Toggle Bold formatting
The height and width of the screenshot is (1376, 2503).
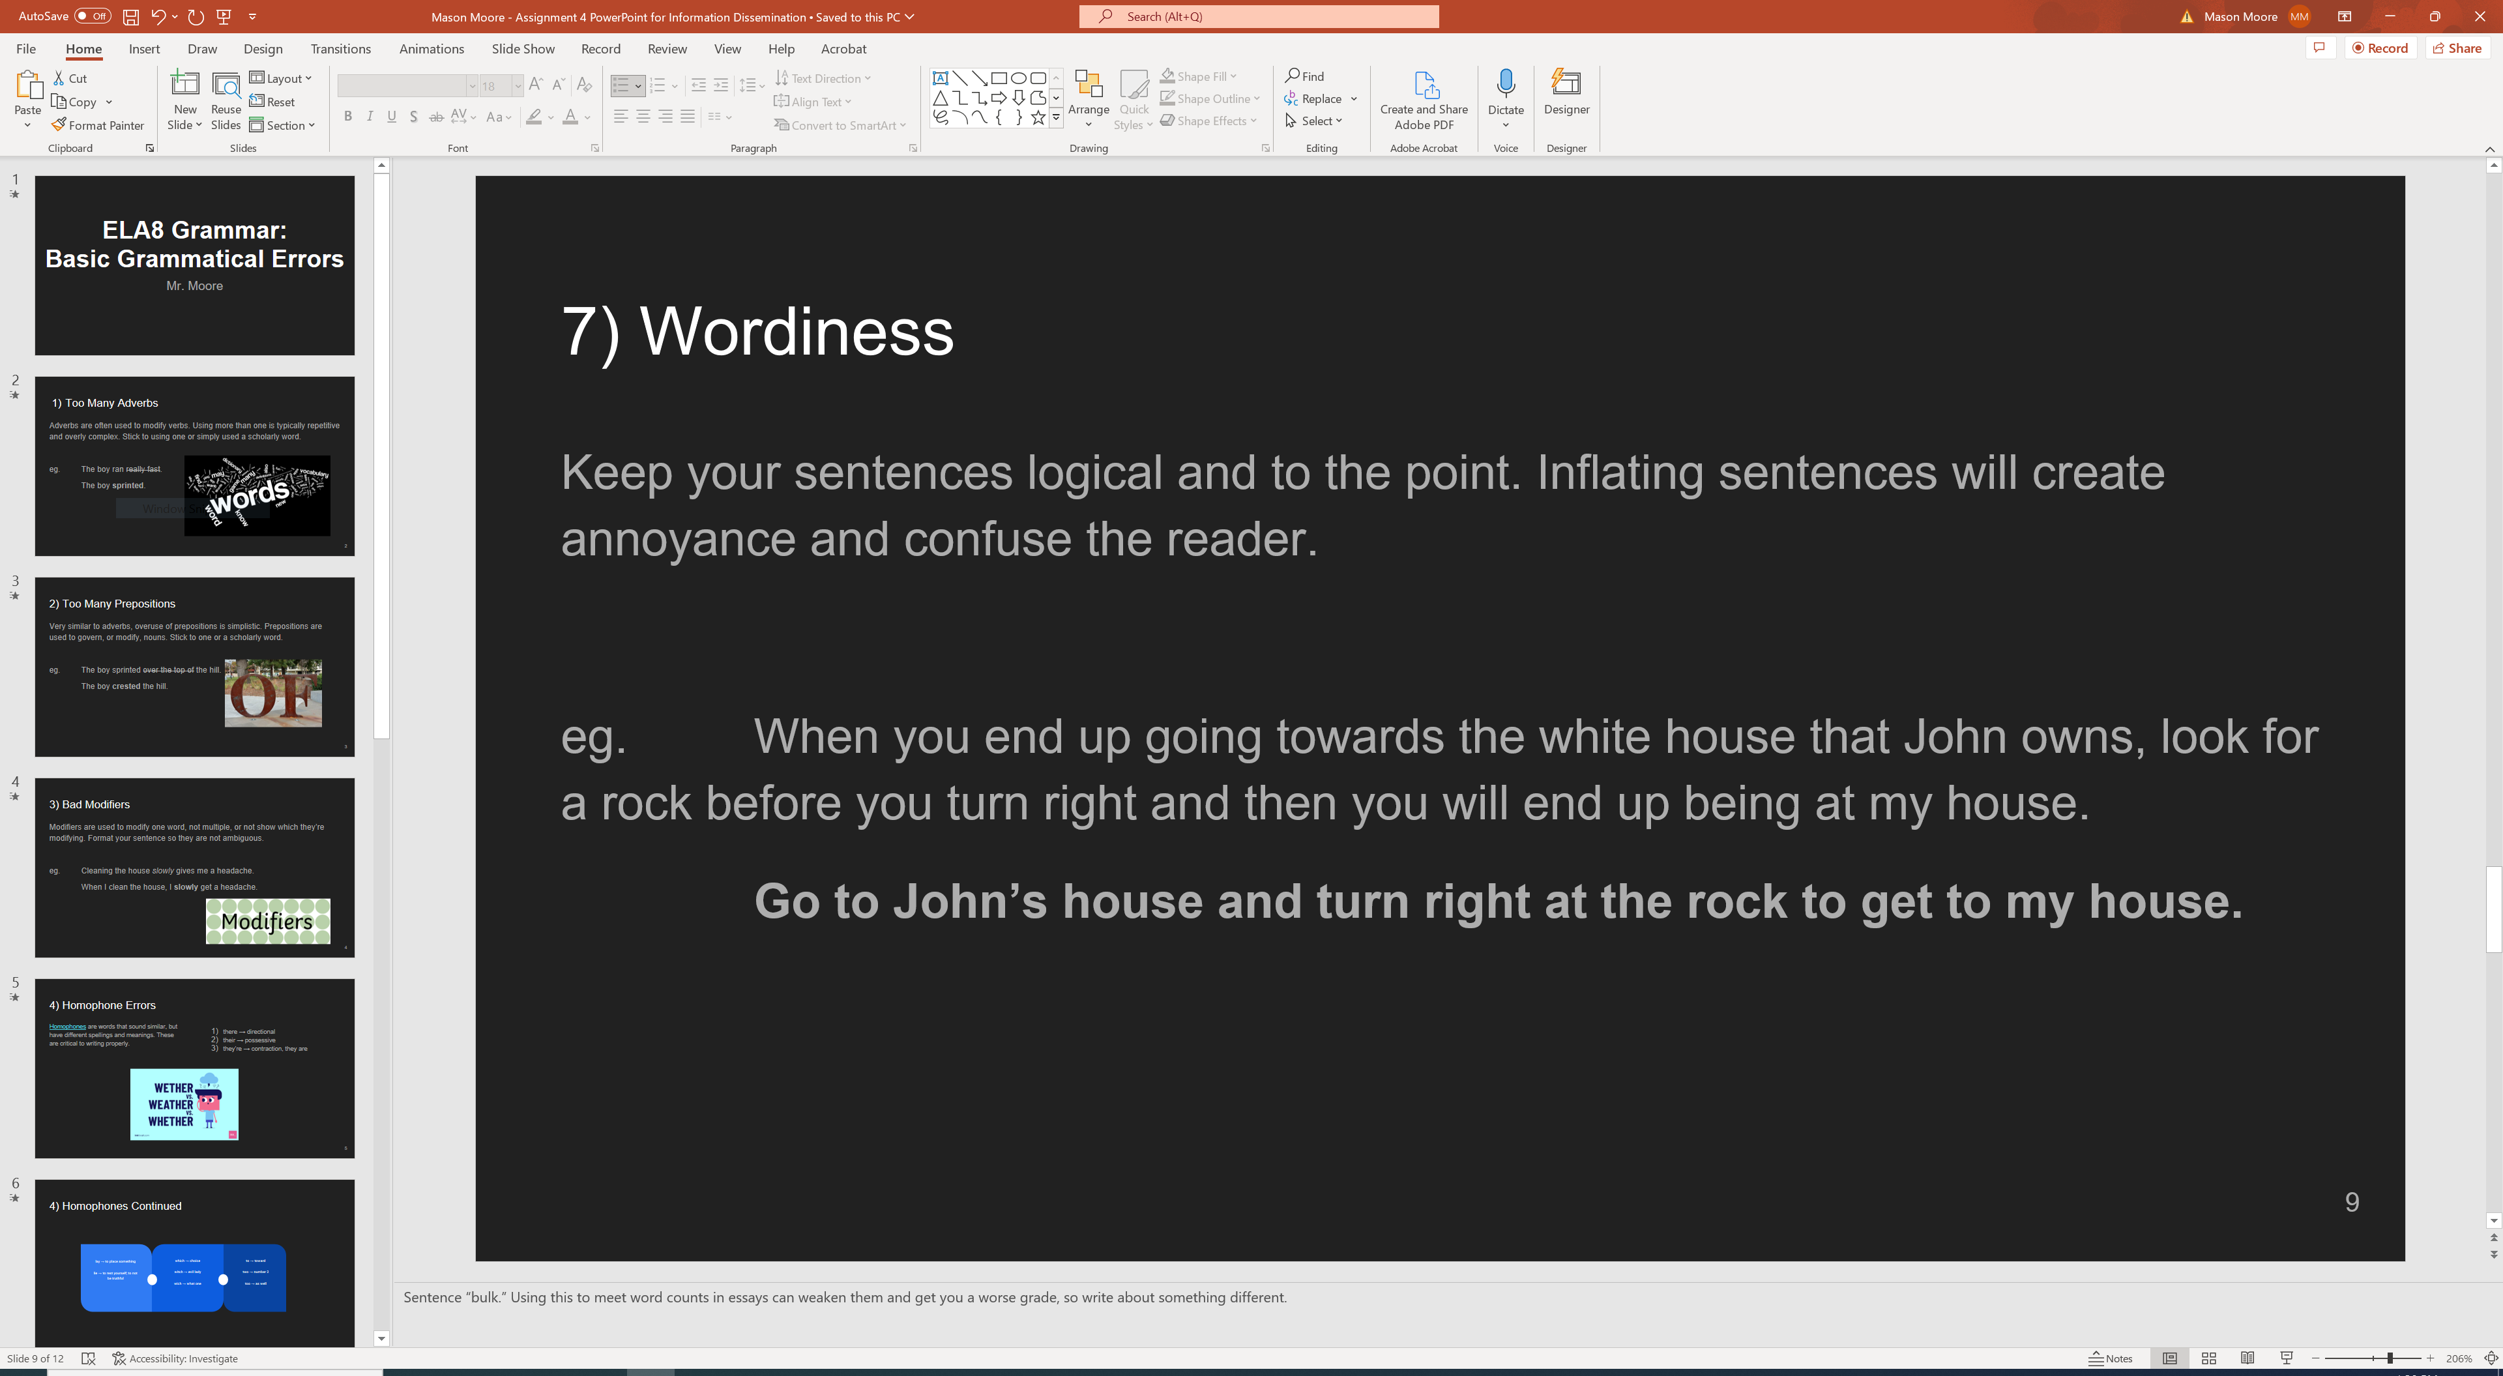tap(348, 117)
